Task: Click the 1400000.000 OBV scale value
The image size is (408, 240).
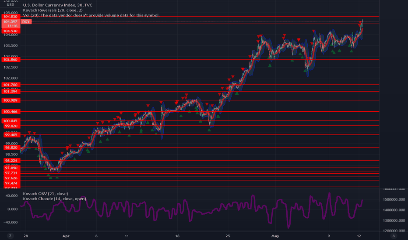Action: [394, 210]
